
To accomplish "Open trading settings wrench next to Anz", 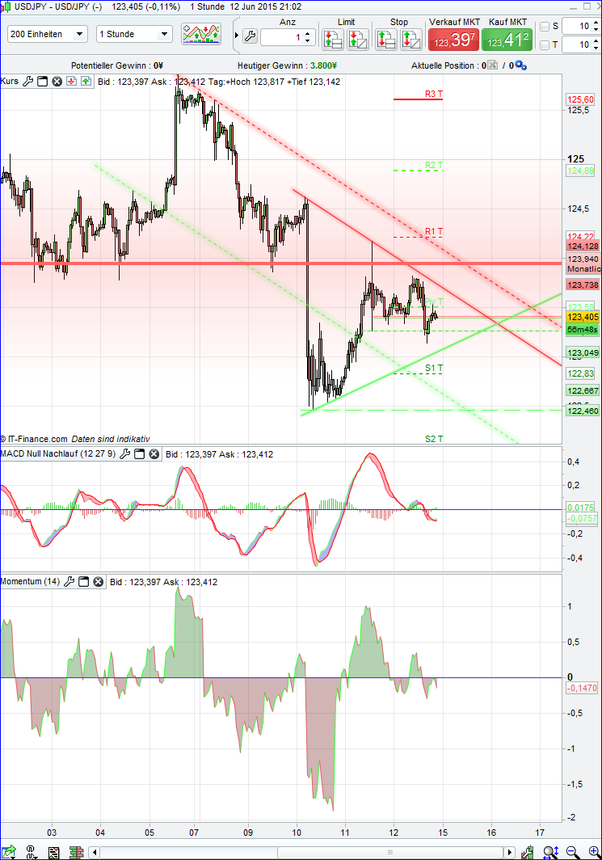I will [x=250, y=36].
